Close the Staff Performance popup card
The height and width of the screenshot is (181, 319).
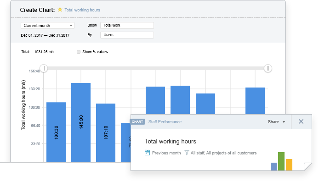point(301,121)
